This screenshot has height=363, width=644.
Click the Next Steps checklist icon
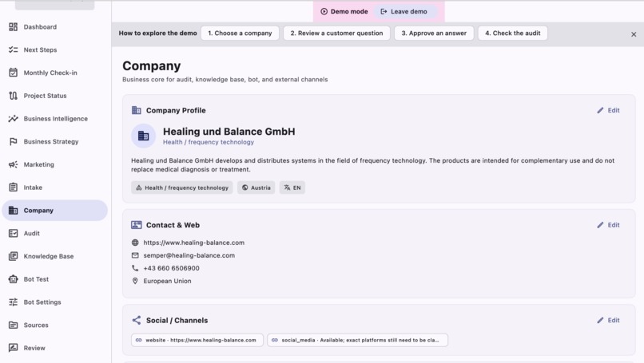click(13, 50)
